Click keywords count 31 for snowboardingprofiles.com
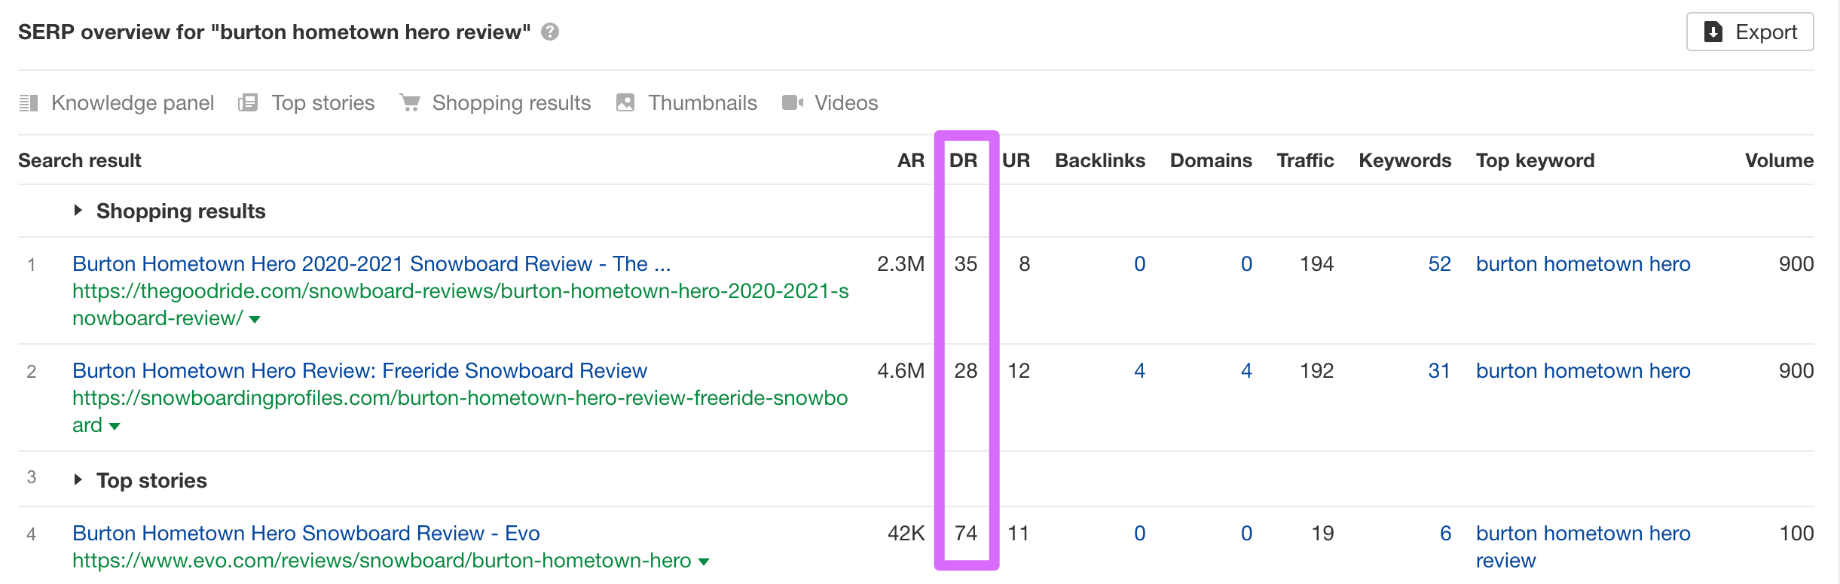The width and height of the screenshot is (1840, 584). 1439,371
